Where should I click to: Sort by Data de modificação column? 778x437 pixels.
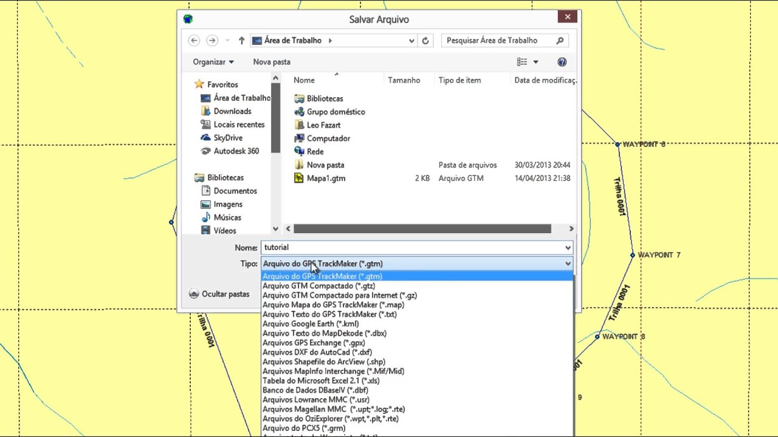click(x=544, y=80)
